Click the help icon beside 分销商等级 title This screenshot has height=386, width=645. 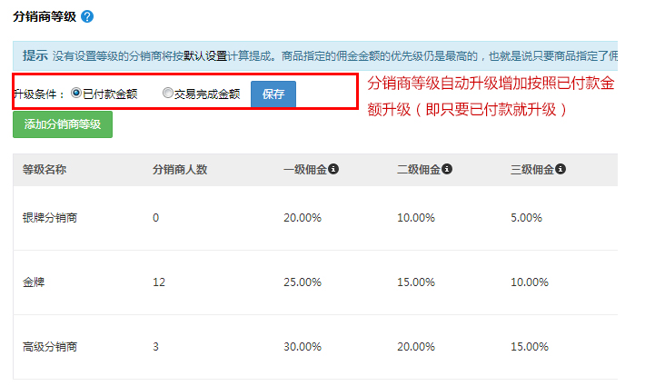coord(87,17)
